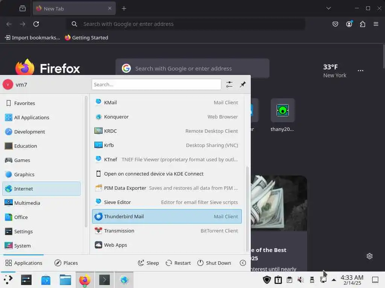385x288 pixels.
Task: Select Open on connected device via KDE Connect
Action: (167, 174)
